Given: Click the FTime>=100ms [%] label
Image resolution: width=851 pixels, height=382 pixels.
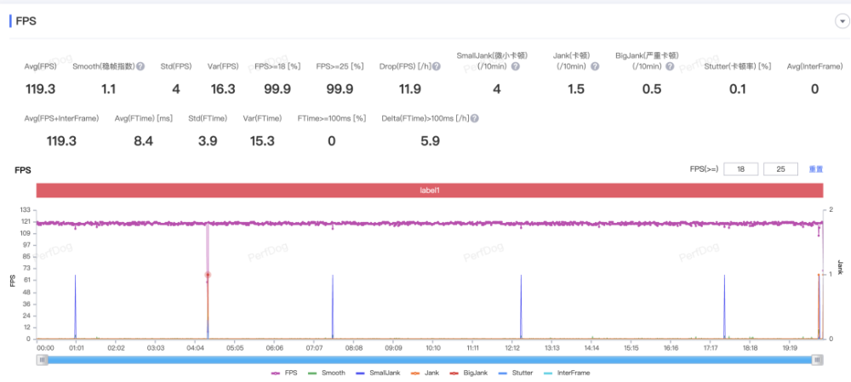Looking at the screenshot, I should pyautogui.click(x=332, y=118).
